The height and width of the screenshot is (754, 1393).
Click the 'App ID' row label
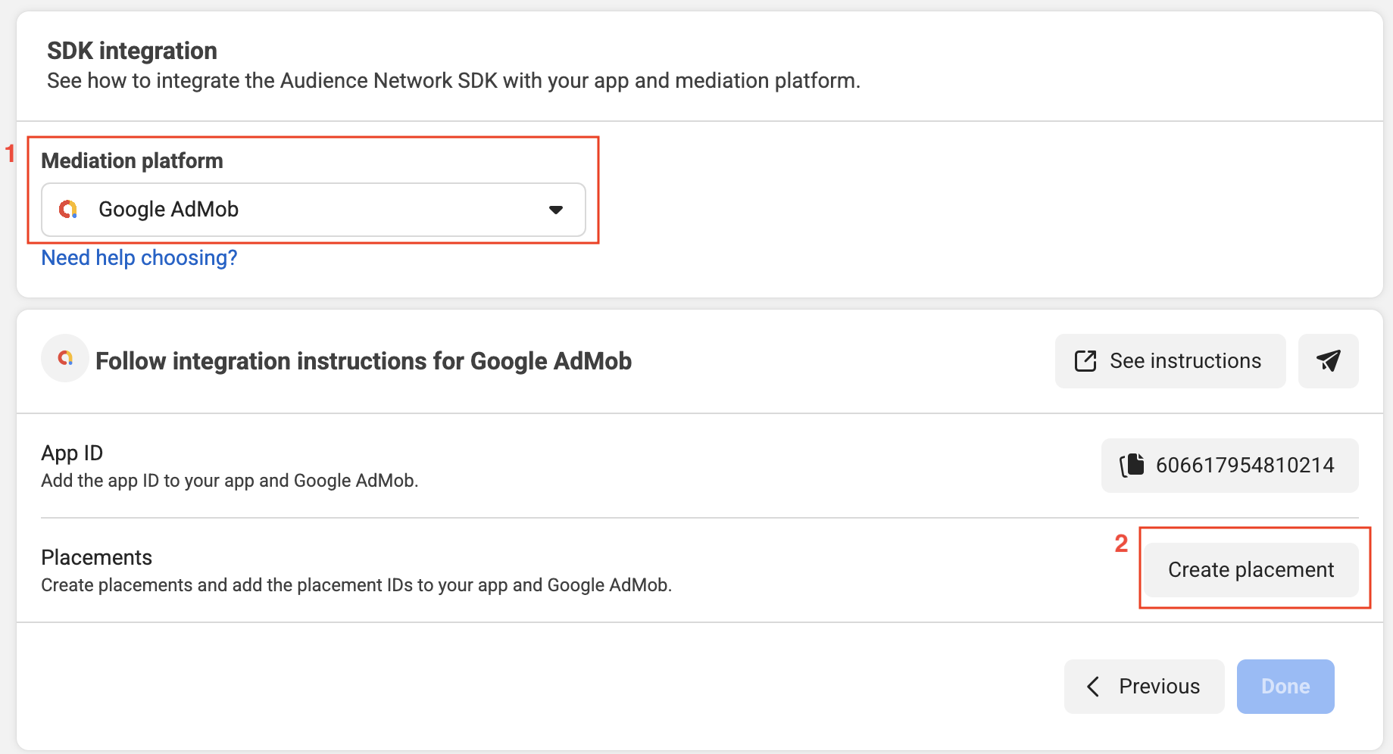point(72,453)
